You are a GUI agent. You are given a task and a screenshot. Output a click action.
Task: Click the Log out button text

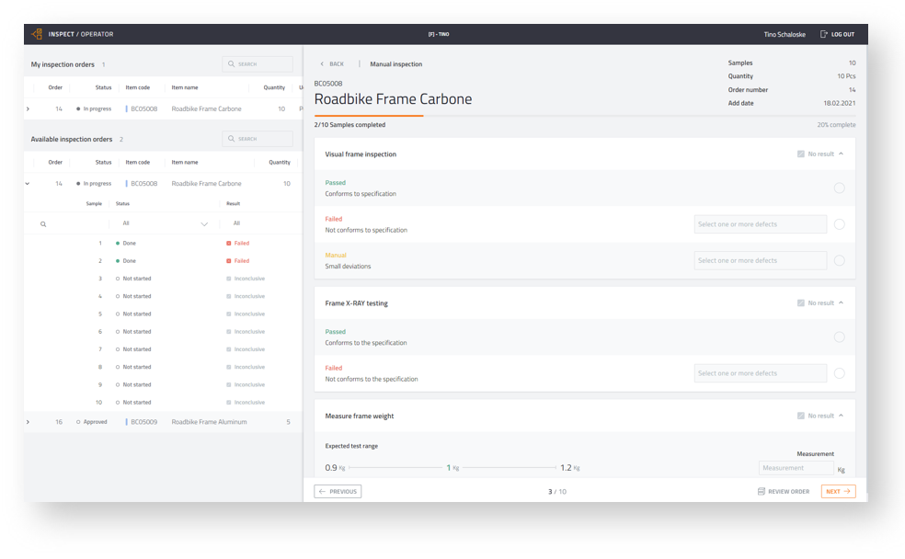(x=842, y=34)
